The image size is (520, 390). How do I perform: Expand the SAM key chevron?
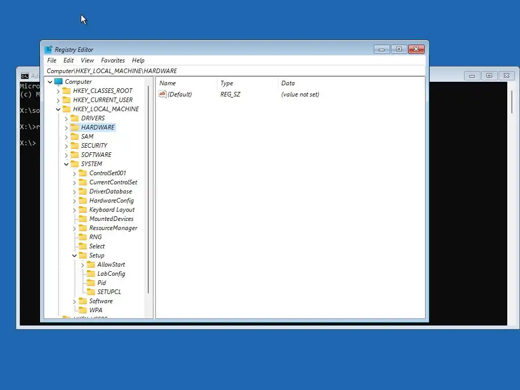(67, 137)
